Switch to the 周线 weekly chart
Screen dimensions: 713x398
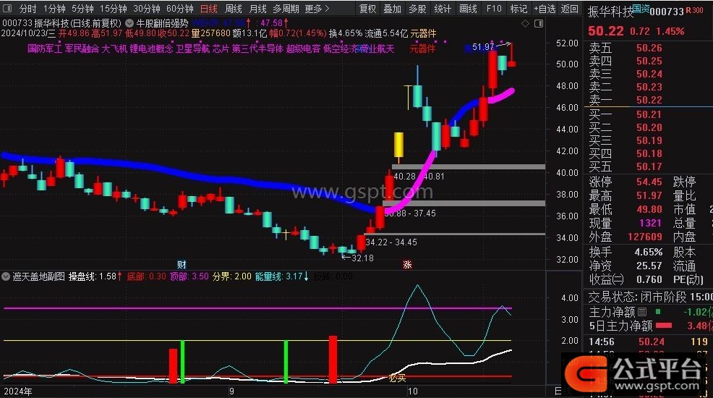click(x=234, y=9)
